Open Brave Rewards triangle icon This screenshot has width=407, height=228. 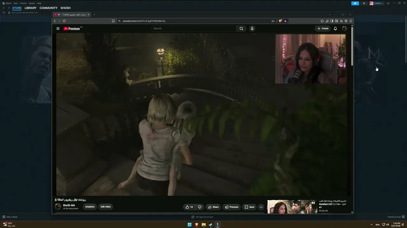[x=285, y=21]
